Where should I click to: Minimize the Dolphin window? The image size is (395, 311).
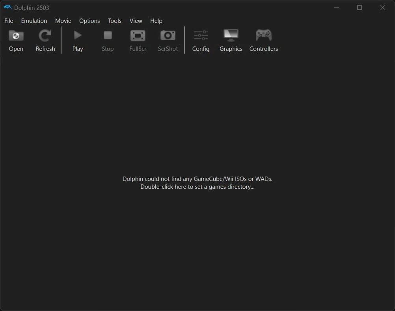click(x=336, y=7)
